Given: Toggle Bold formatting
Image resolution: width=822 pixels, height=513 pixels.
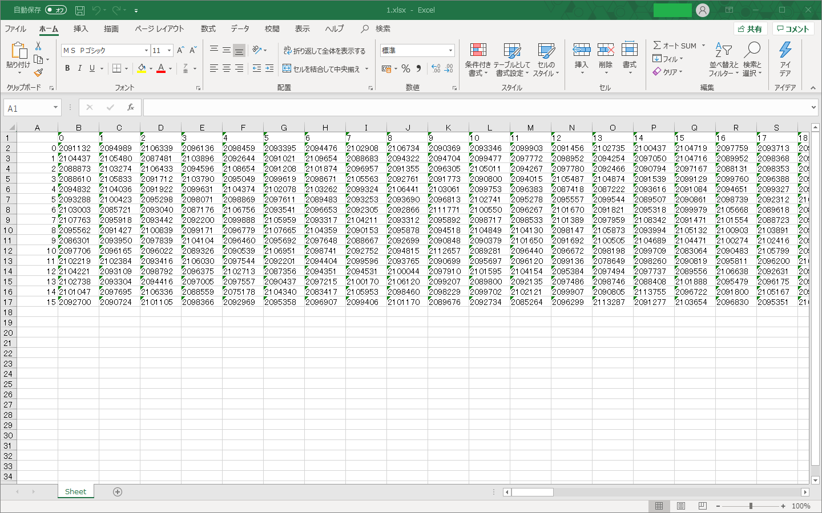Looking at the screenshot, I should pyautogui.click(x=67, y=68).
